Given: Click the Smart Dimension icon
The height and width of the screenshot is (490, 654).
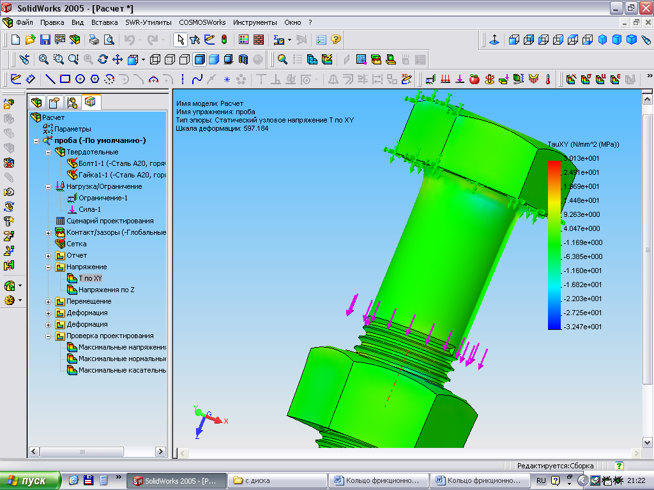Looking at the screenshot, I should click(31, 78).
